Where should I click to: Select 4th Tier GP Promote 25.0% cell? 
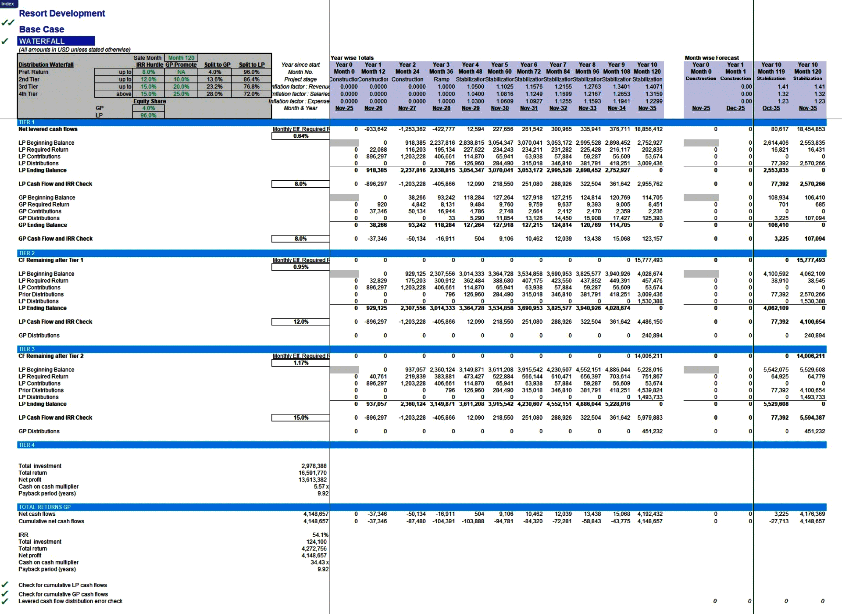coord(181,94)
